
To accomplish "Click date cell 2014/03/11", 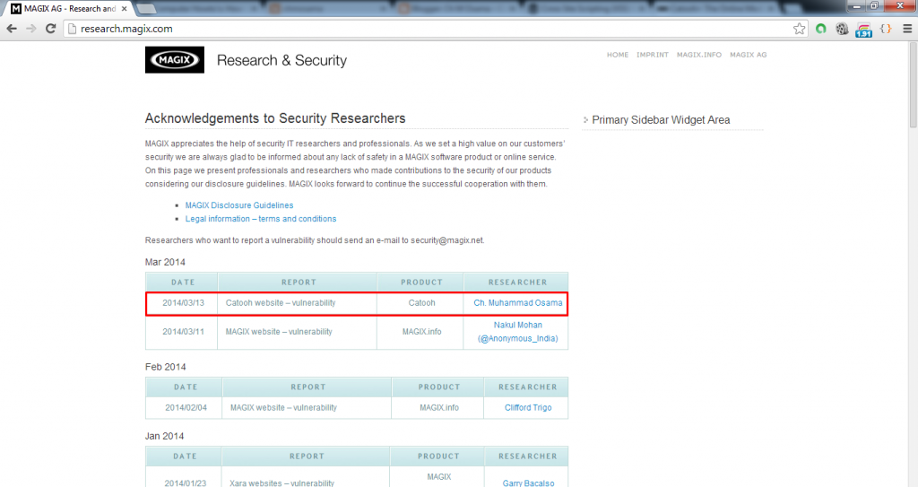I will pos(183,332).
